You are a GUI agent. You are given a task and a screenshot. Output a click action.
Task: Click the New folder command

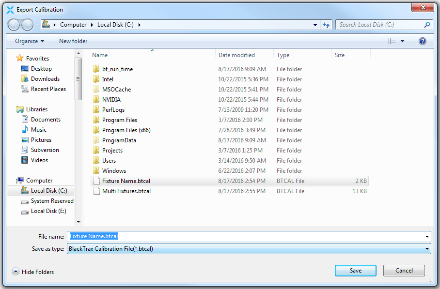(73, 41)
